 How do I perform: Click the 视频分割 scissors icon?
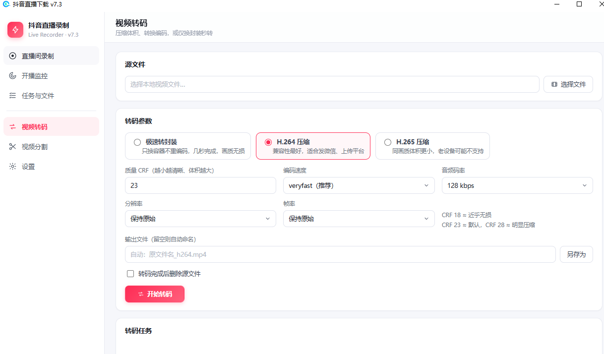[x=13, y=147]
